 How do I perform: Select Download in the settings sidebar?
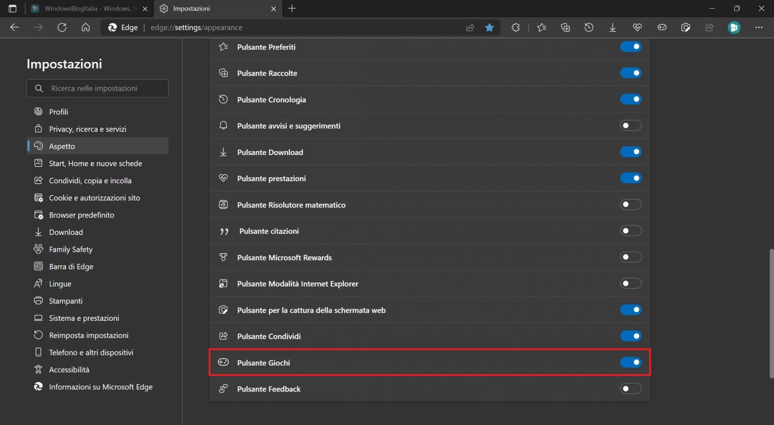(66, 232)
